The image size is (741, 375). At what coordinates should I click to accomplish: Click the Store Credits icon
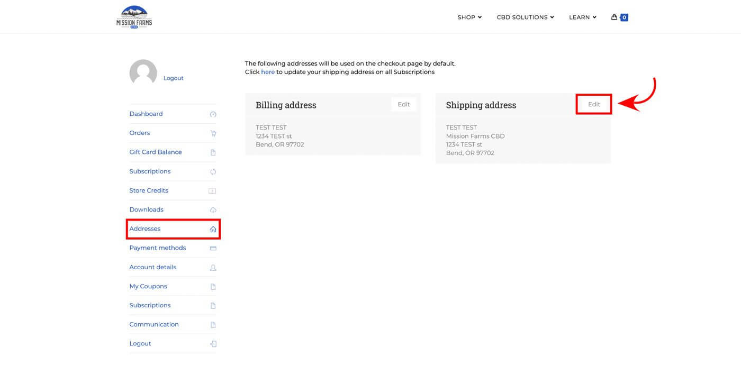[x=212, y=191]
